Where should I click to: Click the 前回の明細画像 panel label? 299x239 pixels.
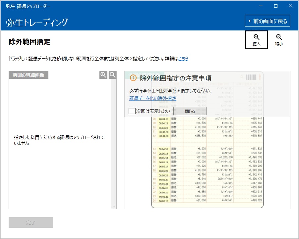(x=29, y=75)
